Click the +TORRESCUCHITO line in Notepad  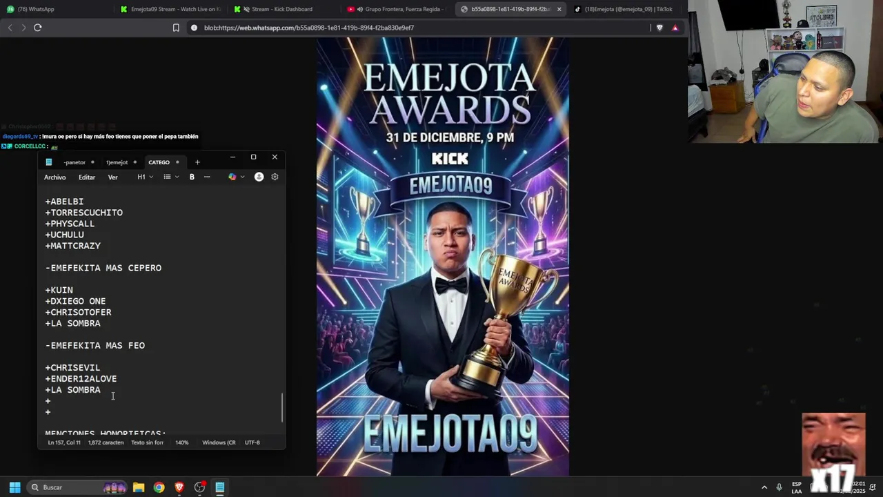[84, 213]
